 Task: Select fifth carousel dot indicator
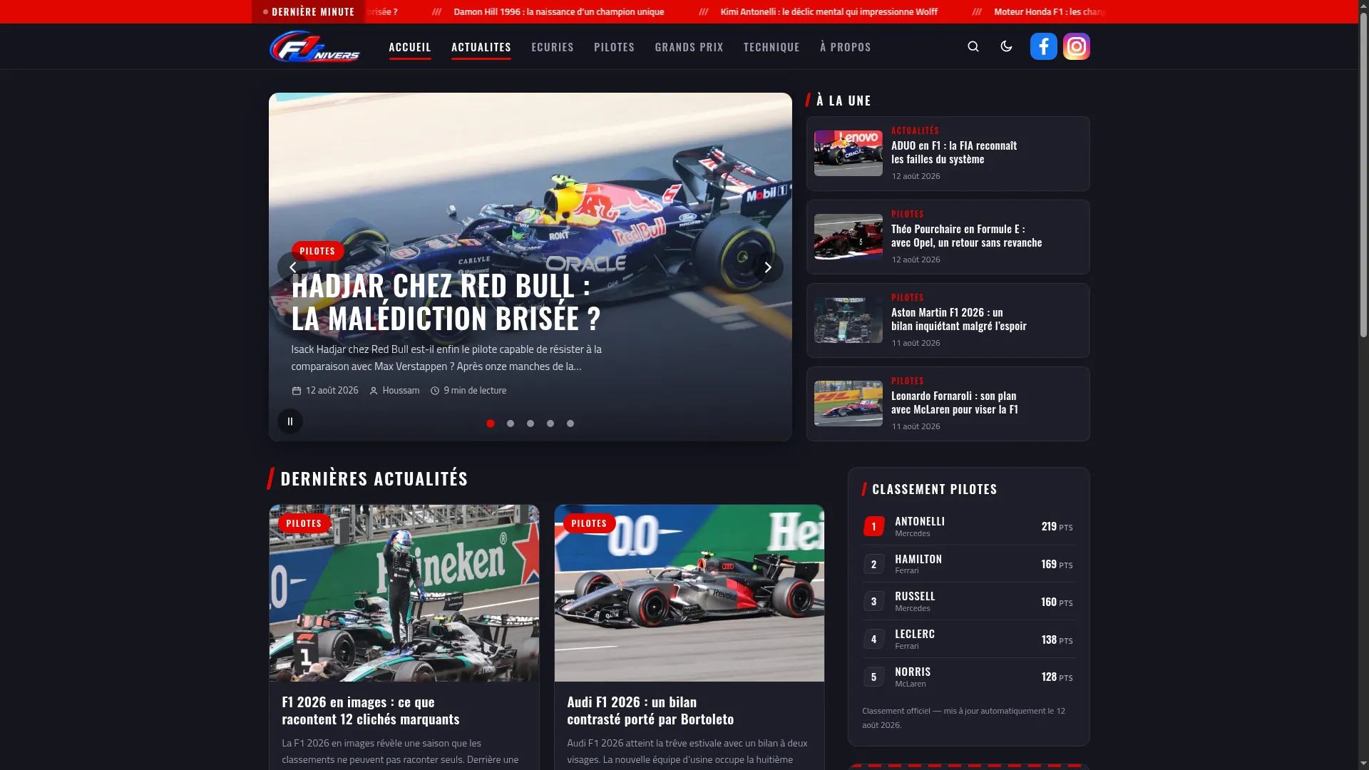point(570,423)
